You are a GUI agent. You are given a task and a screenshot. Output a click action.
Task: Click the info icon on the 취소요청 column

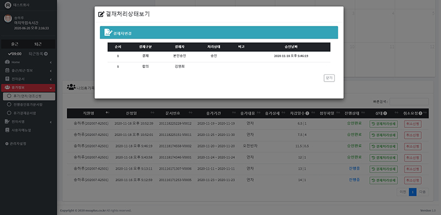[420, 113]
